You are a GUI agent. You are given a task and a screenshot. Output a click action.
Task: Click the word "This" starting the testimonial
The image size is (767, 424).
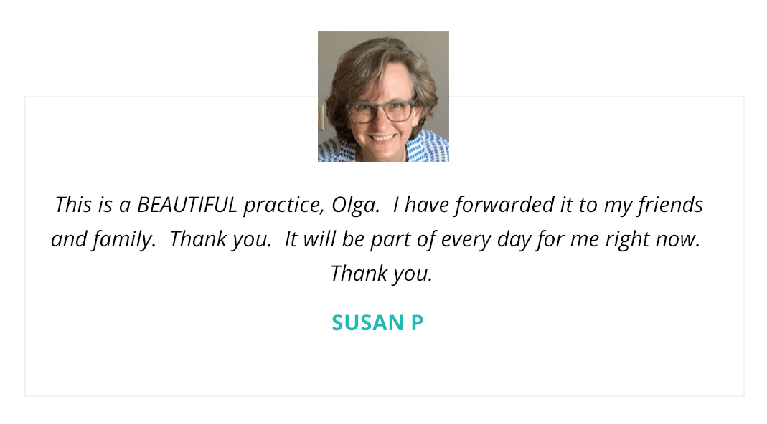73,205
